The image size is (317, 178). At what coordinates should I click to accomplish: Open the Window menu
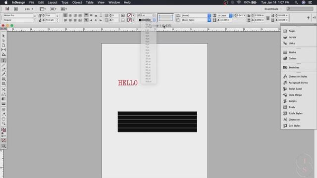(114, 2)
